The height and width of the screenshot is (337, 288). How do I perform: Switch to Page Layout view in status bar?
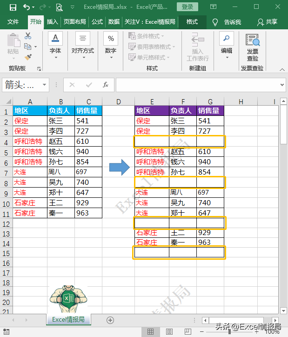[x=170, y=331]
